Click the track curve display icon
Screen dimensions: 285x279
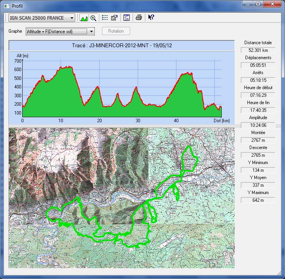126,18
